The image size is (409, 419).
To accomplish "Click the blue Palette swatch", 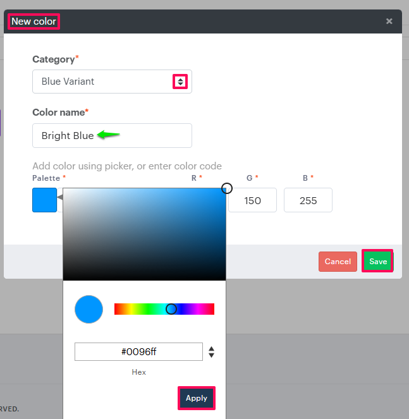I will (44, 200).
